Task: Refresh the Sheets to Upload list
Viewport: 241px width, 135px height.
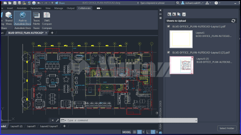Action: (x=233, y=21)
